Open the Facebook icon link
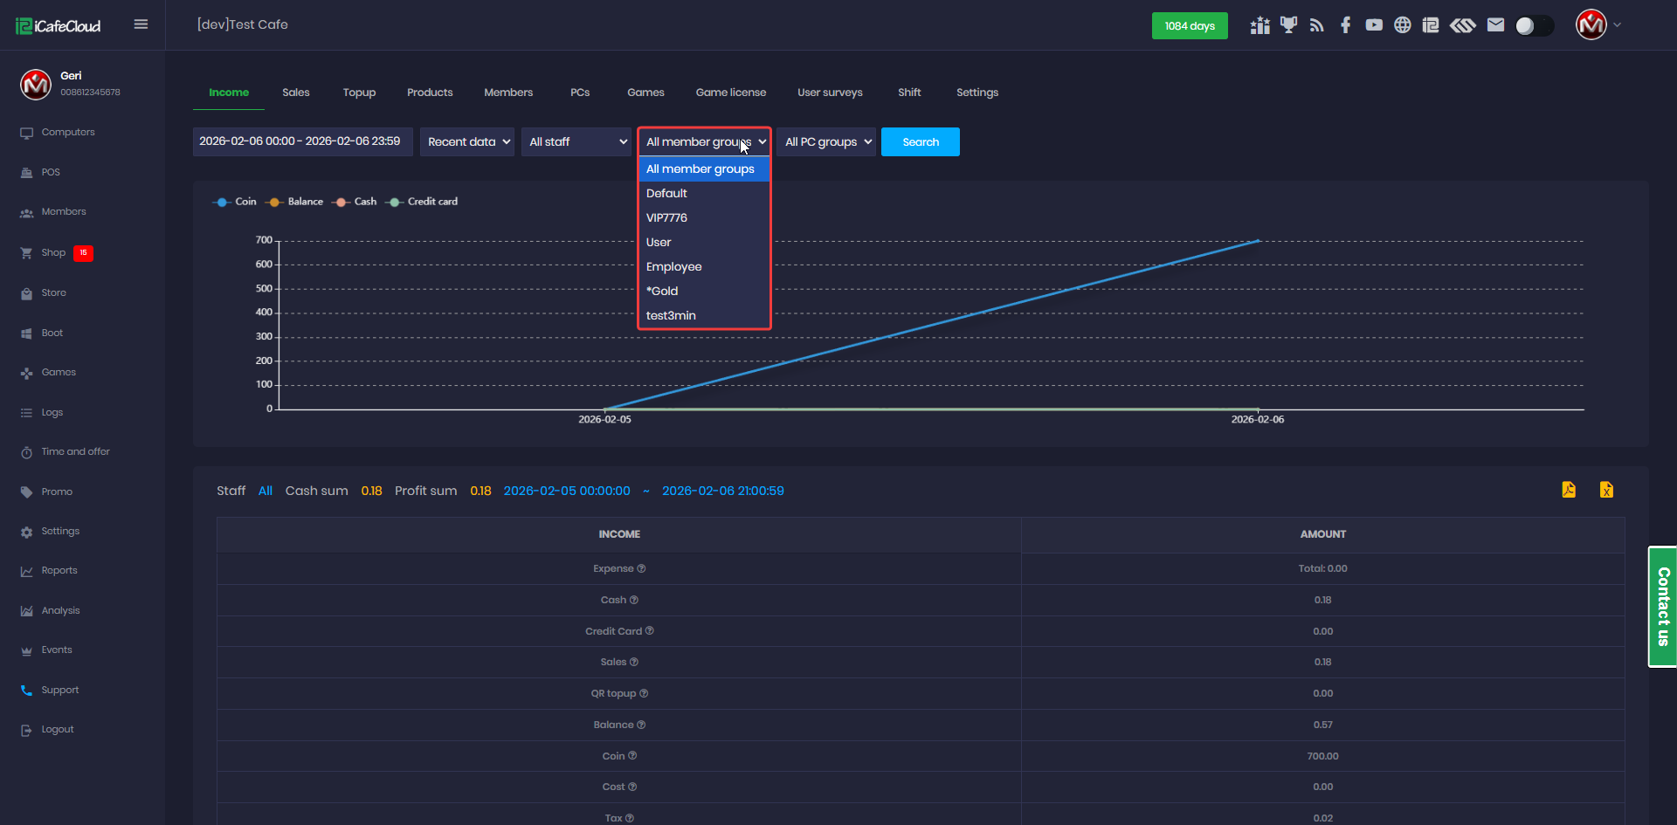 (1345, 25)
